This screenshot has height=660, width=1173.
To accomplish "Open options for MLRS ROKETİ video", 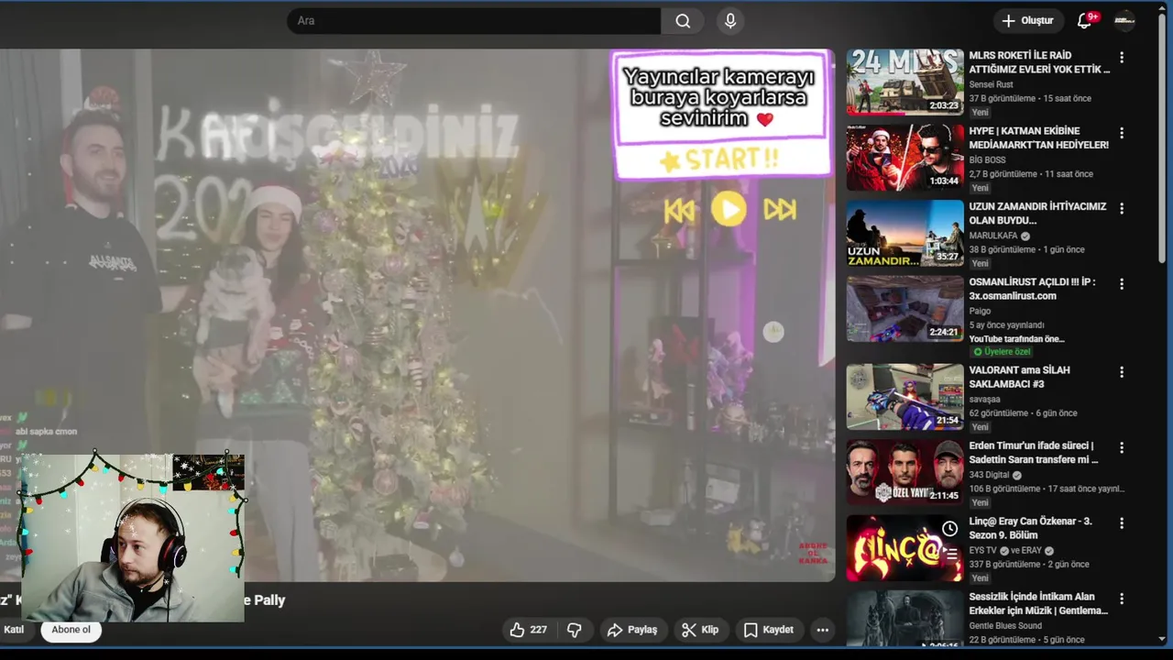I will coord(1122,58).
